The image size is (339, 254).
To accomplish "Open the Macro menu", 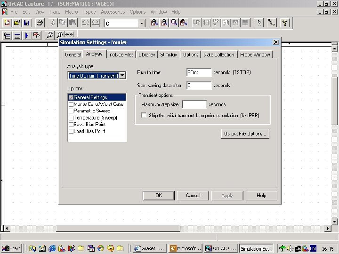I will (72, 12).
